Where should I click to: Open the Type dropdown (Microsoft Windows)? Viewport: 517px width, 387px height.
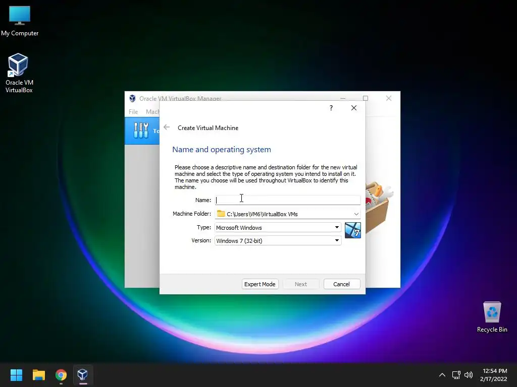pos(278,227)
